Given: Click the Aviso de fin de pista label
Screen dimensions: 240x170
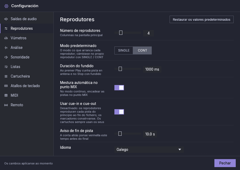Looking at the screenshot, I should (77, 131).
